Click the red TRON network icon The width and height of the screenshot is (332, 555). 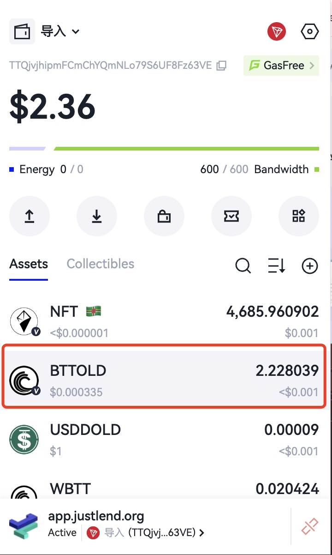click(x=277, y=32)
